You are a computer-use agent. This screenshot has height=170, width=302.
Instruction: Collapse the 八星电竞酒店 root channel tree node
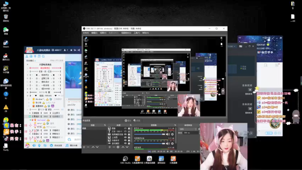click(x=28, y=65)
